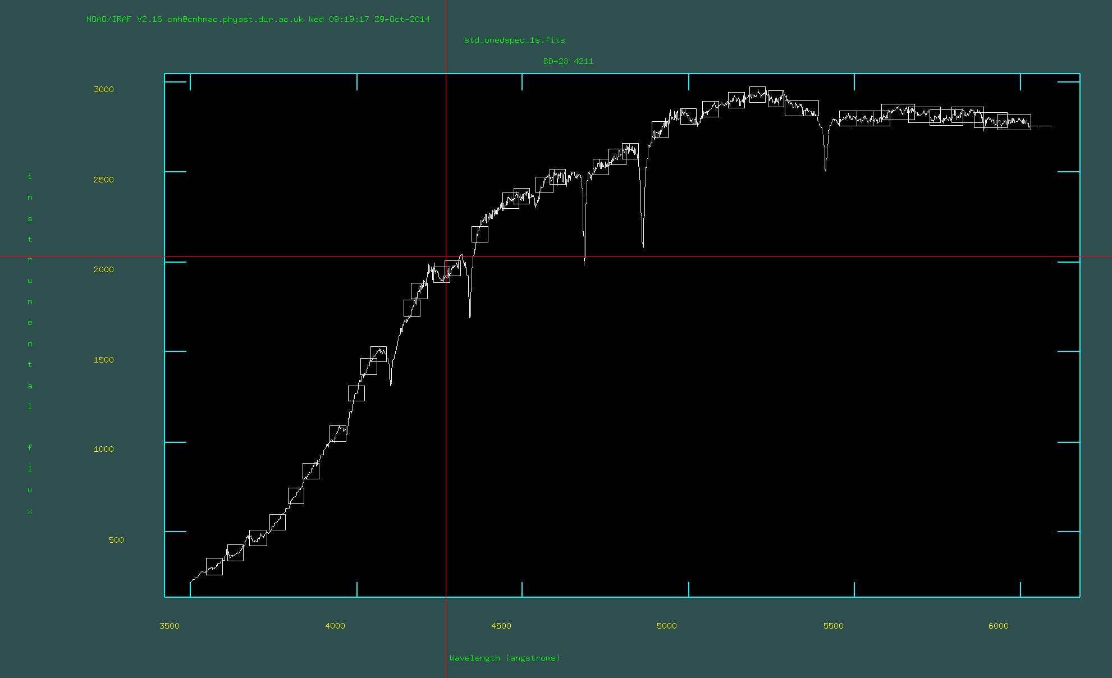Click the Wavelength (angstroms) axis label
This screenshot has width=1112, height=678.
(x=505, y=658)
